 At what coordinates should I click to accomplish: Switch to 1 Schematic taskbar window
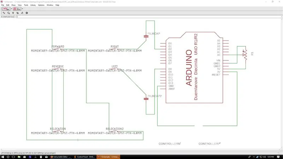click(108, 157)
